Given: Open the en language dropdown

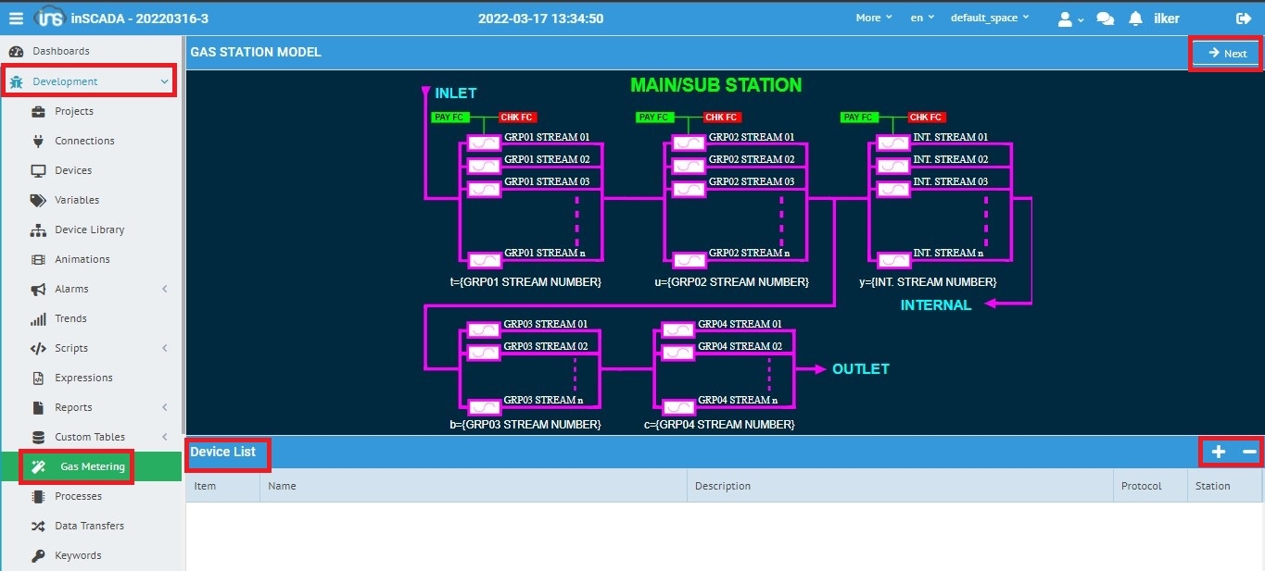Looking at the screenshot, I should tap(921, 18).
